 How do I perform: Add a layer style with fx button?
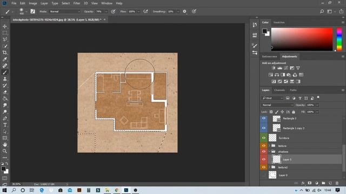303,183
